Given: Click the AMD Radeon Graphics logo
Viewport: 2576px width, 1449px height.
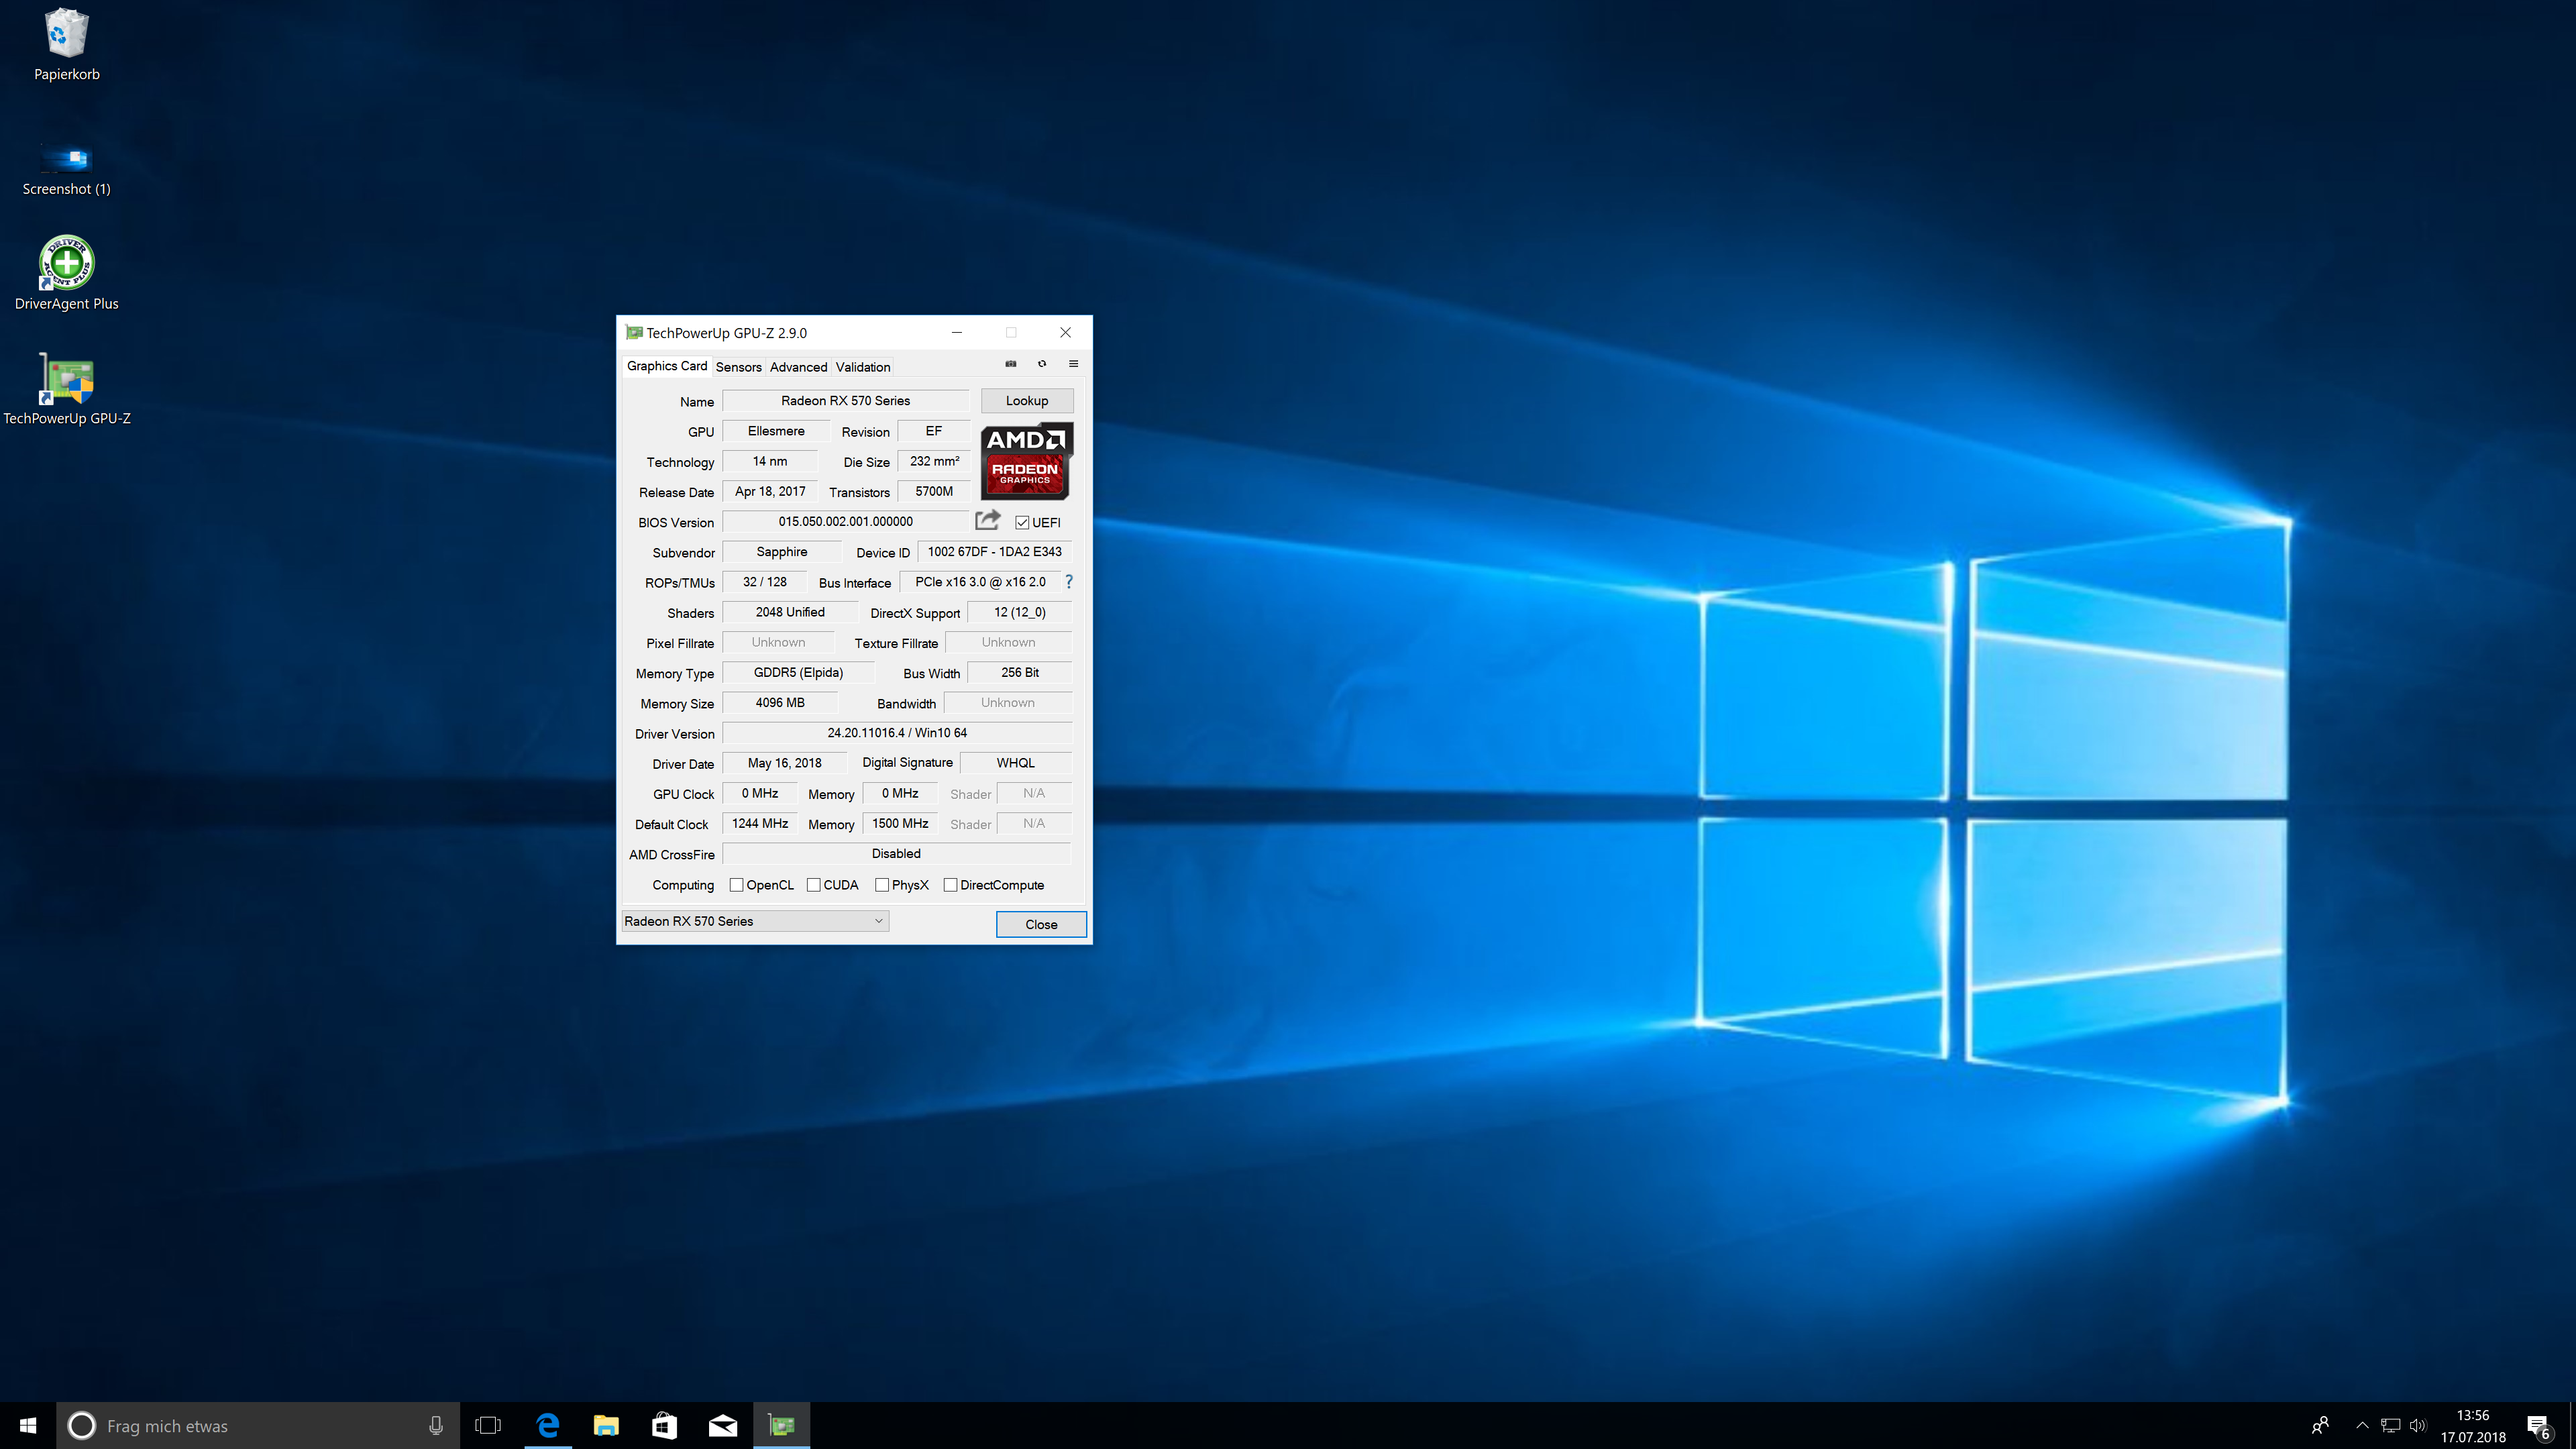Looking at the screenshot, I should point(1025,461).
